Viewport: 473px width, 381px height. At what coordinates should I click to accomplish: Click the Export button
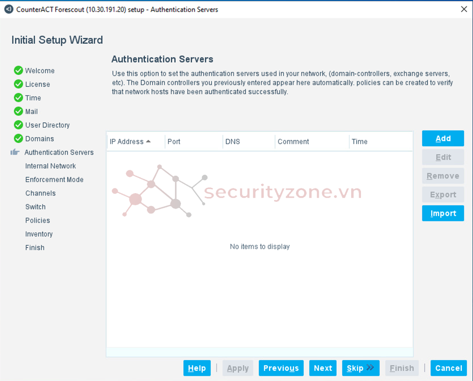tap(443, 195)
